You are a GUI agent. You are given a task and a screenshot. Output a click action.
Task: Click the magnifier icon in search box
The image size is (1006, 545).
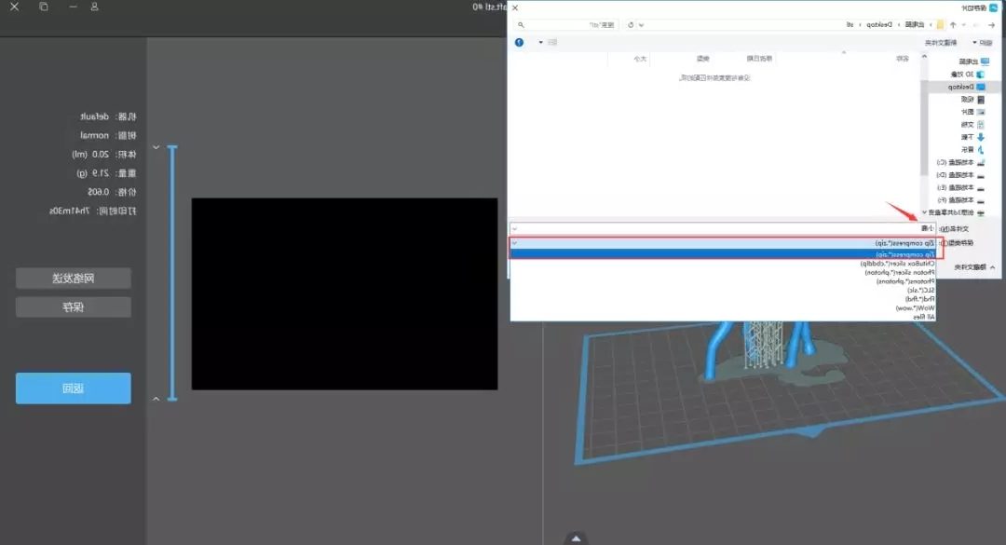521,25
